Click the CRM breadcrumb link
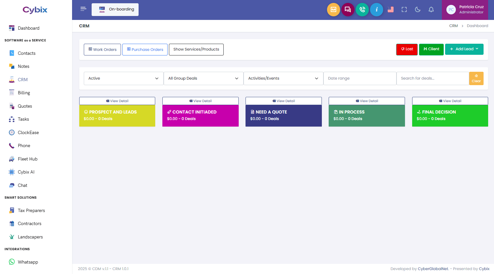The width and height of the screenshot is (494, 274). coord(454,26)
